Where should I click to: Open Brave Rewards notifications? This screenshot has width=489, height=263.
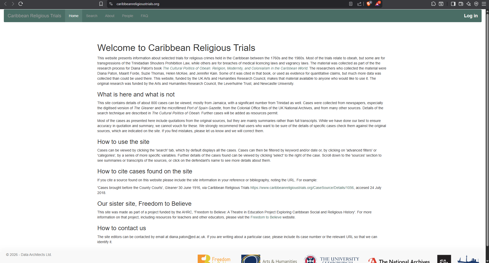(378, 4)
